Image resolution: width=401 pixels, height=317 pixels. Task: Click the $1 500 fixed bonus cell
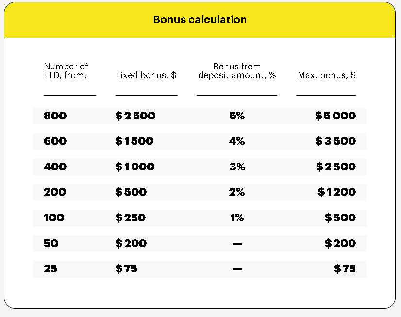pos(134,141)
